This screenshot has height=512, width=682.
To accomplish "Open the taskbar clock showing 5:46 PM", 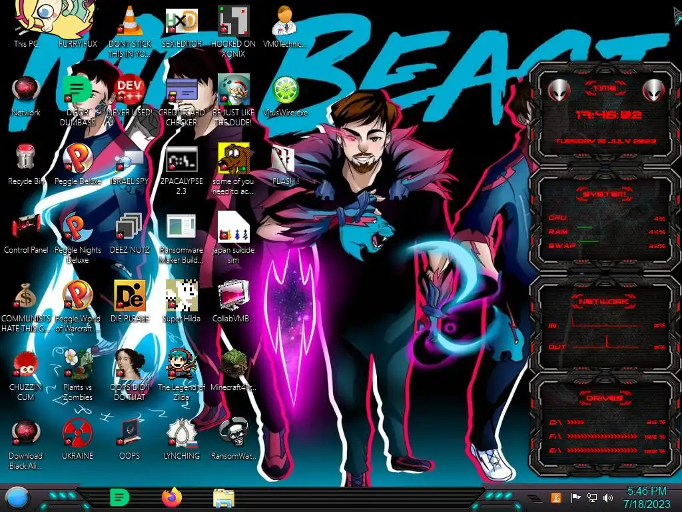I will click(x=647, y=497).
